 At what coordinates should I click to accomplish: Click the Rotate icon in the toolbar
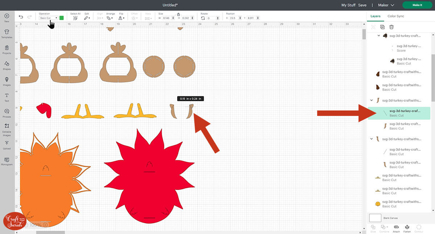point(203,18)
